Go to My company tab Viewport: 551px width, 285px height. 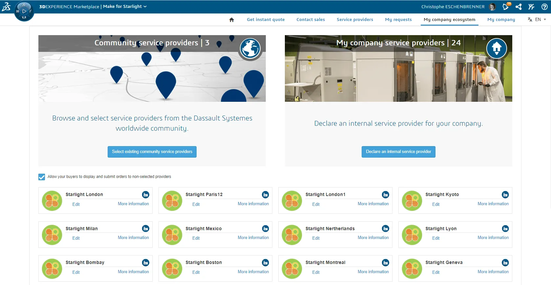[501, 20]
